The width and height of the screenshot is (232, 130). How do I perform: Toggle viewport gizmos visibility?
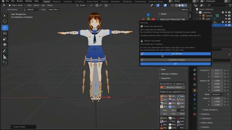[x=158, y=5]
